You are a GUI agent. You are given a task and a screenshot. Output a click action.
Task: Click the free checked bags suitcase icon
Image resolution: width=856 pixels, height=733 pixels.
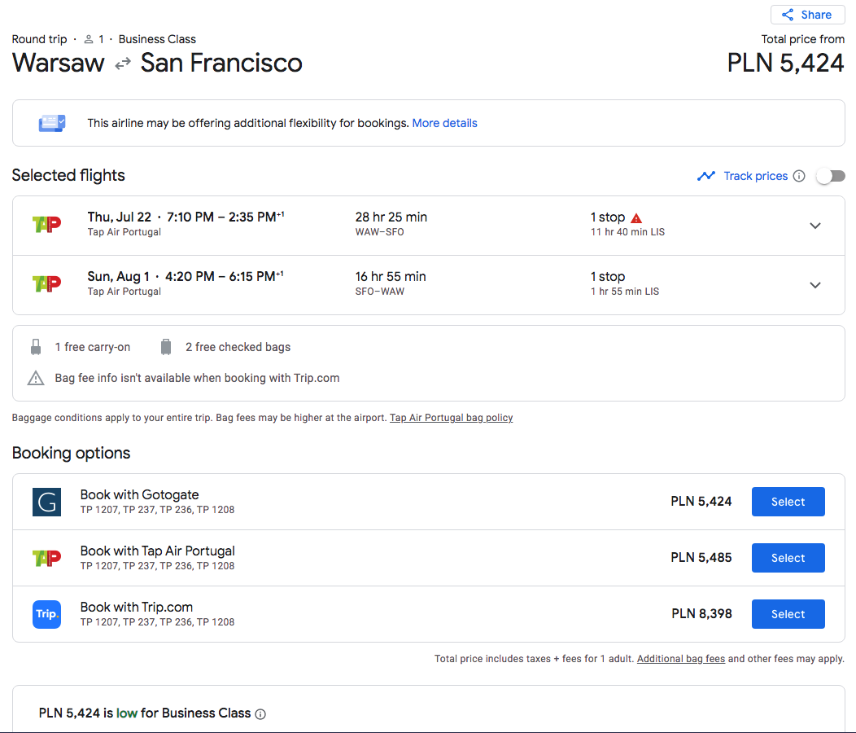pyautogui.click(x=166, y=347)
